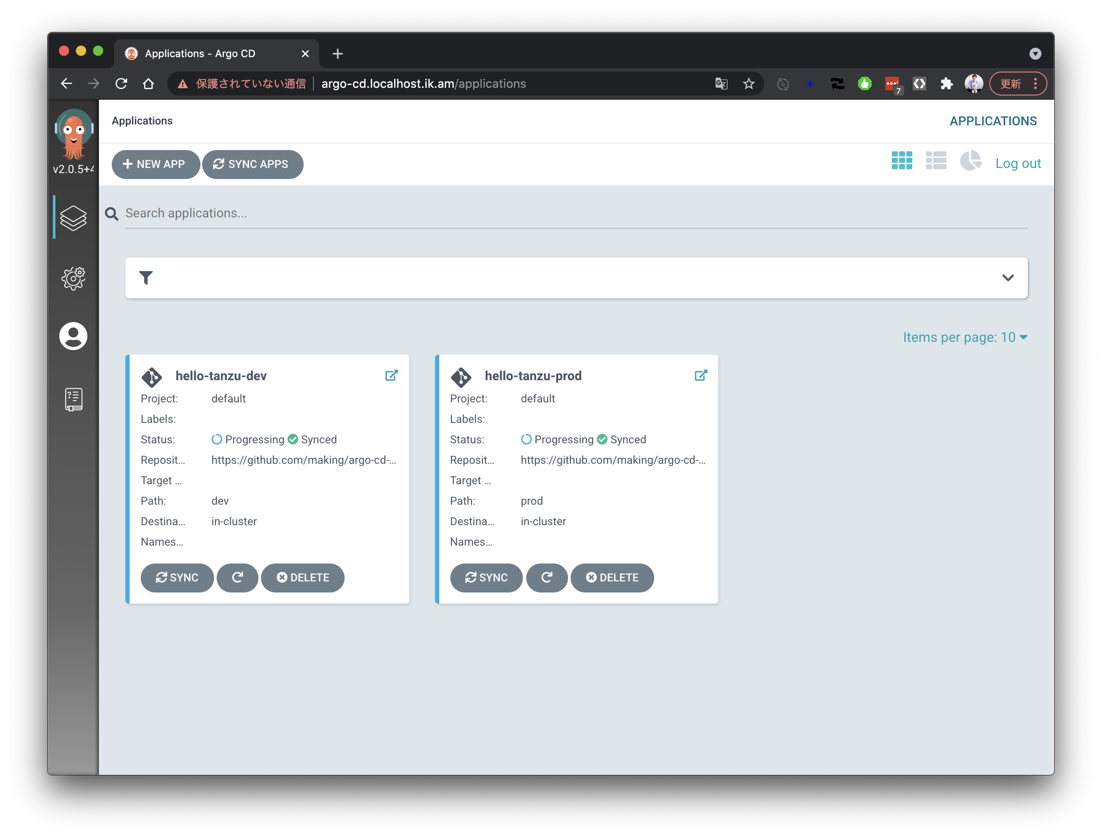Viewport: 1102px width, 838px height.
Task: Open Chrome tab search dropdown arrow
Action: tap(1035, 53)
